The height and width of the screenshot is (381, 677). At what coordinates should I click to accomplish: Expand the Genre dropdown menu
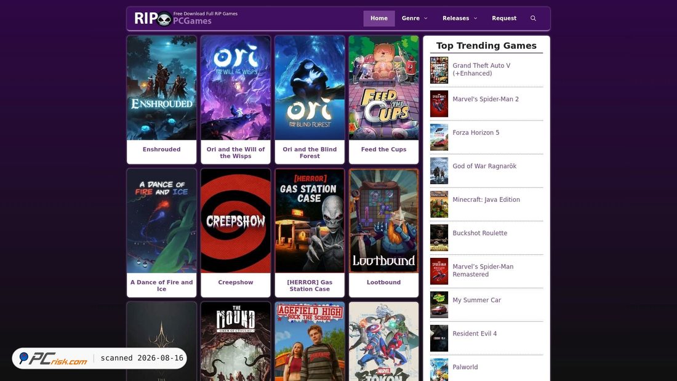click(x=414, y=18)
